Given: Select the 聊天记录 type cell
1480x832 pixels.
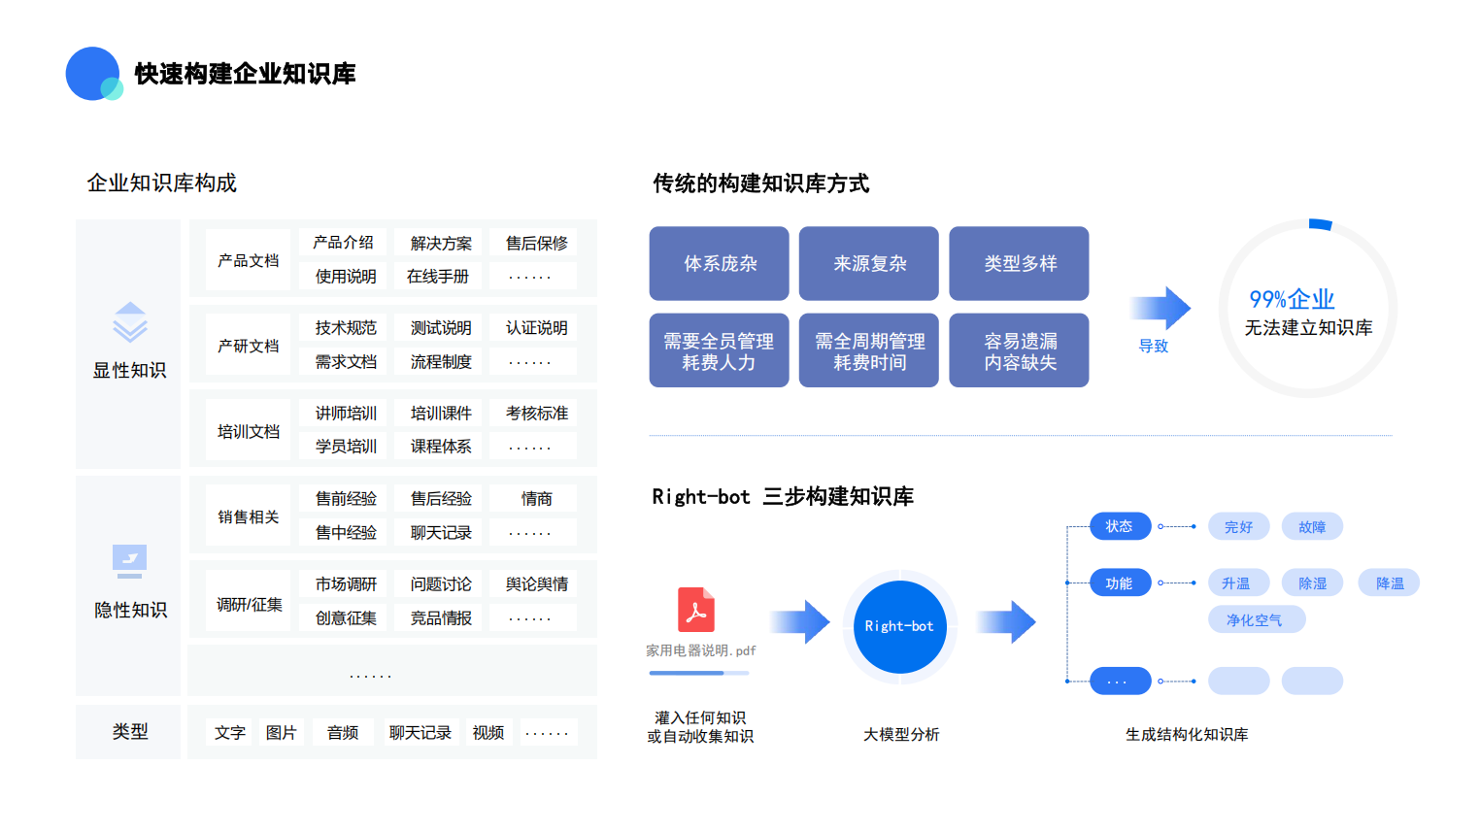Looking at the screenshot, I should (420, 732).
